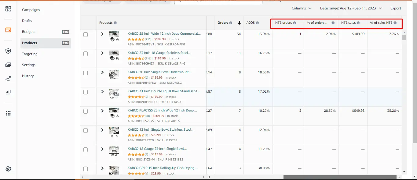Click info icon next to NTB orders
Viewport: 417px width, 180px height.
[x=294, y=23]
